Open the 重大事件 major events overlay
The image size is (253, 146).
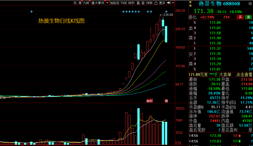point(98,3)
